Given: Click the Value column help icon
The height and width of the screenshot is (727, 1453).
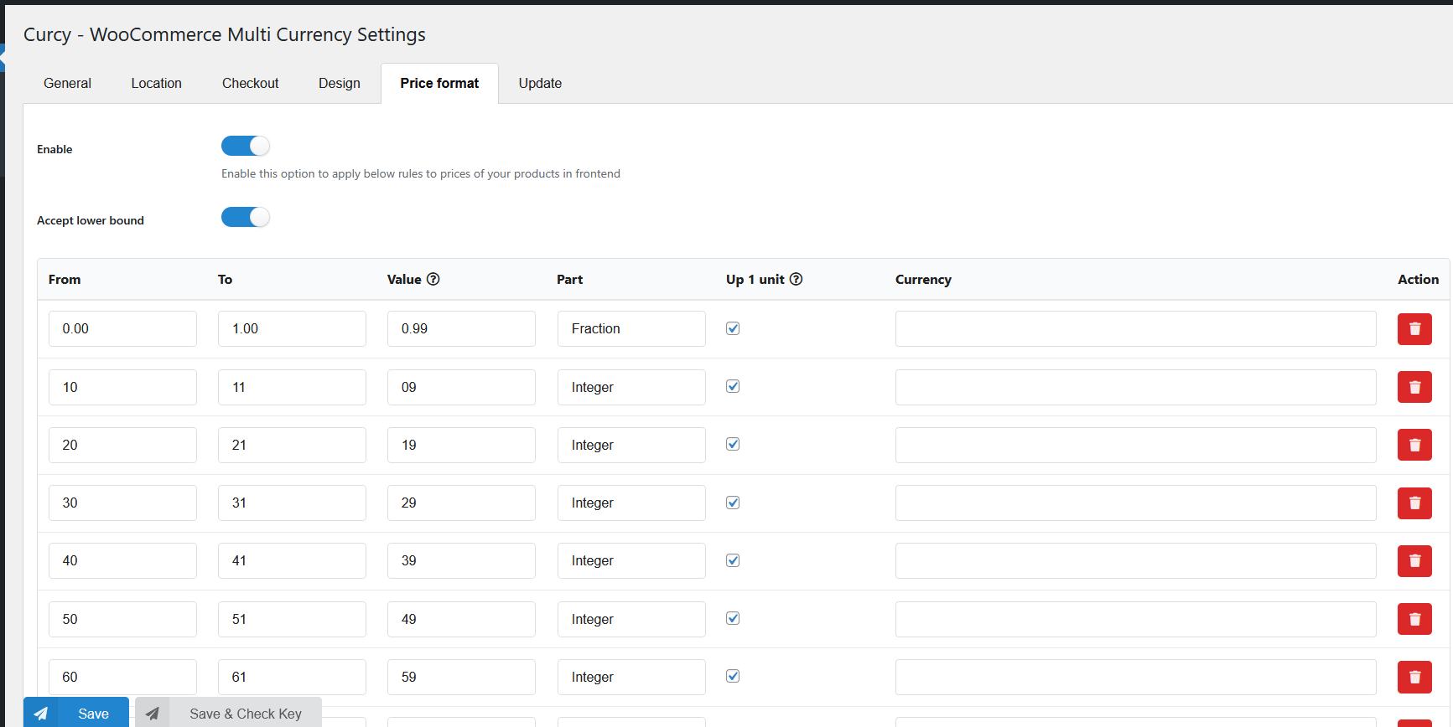Looking at the screenshot, I should [x=433, y=280].
